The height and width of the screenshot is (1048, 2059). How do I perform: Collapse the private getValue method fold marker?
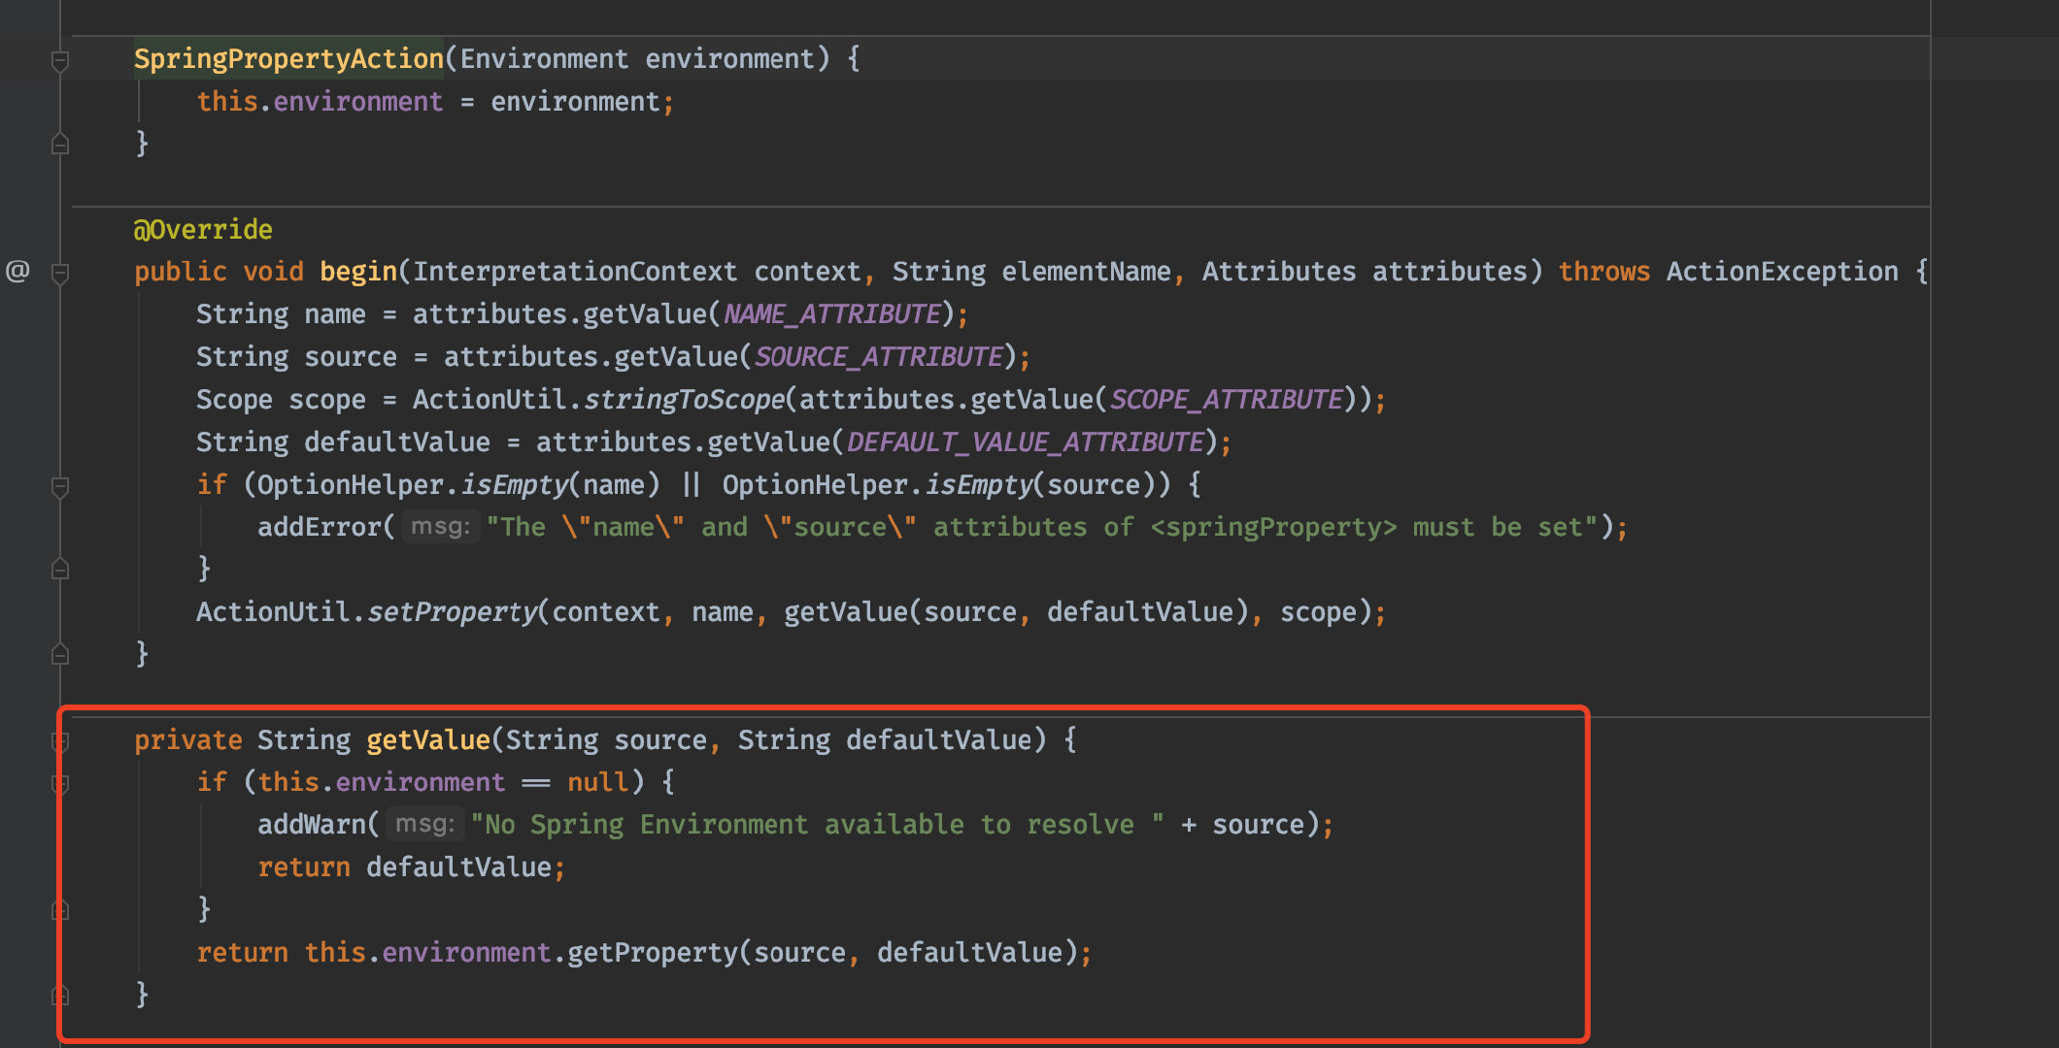(60, 742)
